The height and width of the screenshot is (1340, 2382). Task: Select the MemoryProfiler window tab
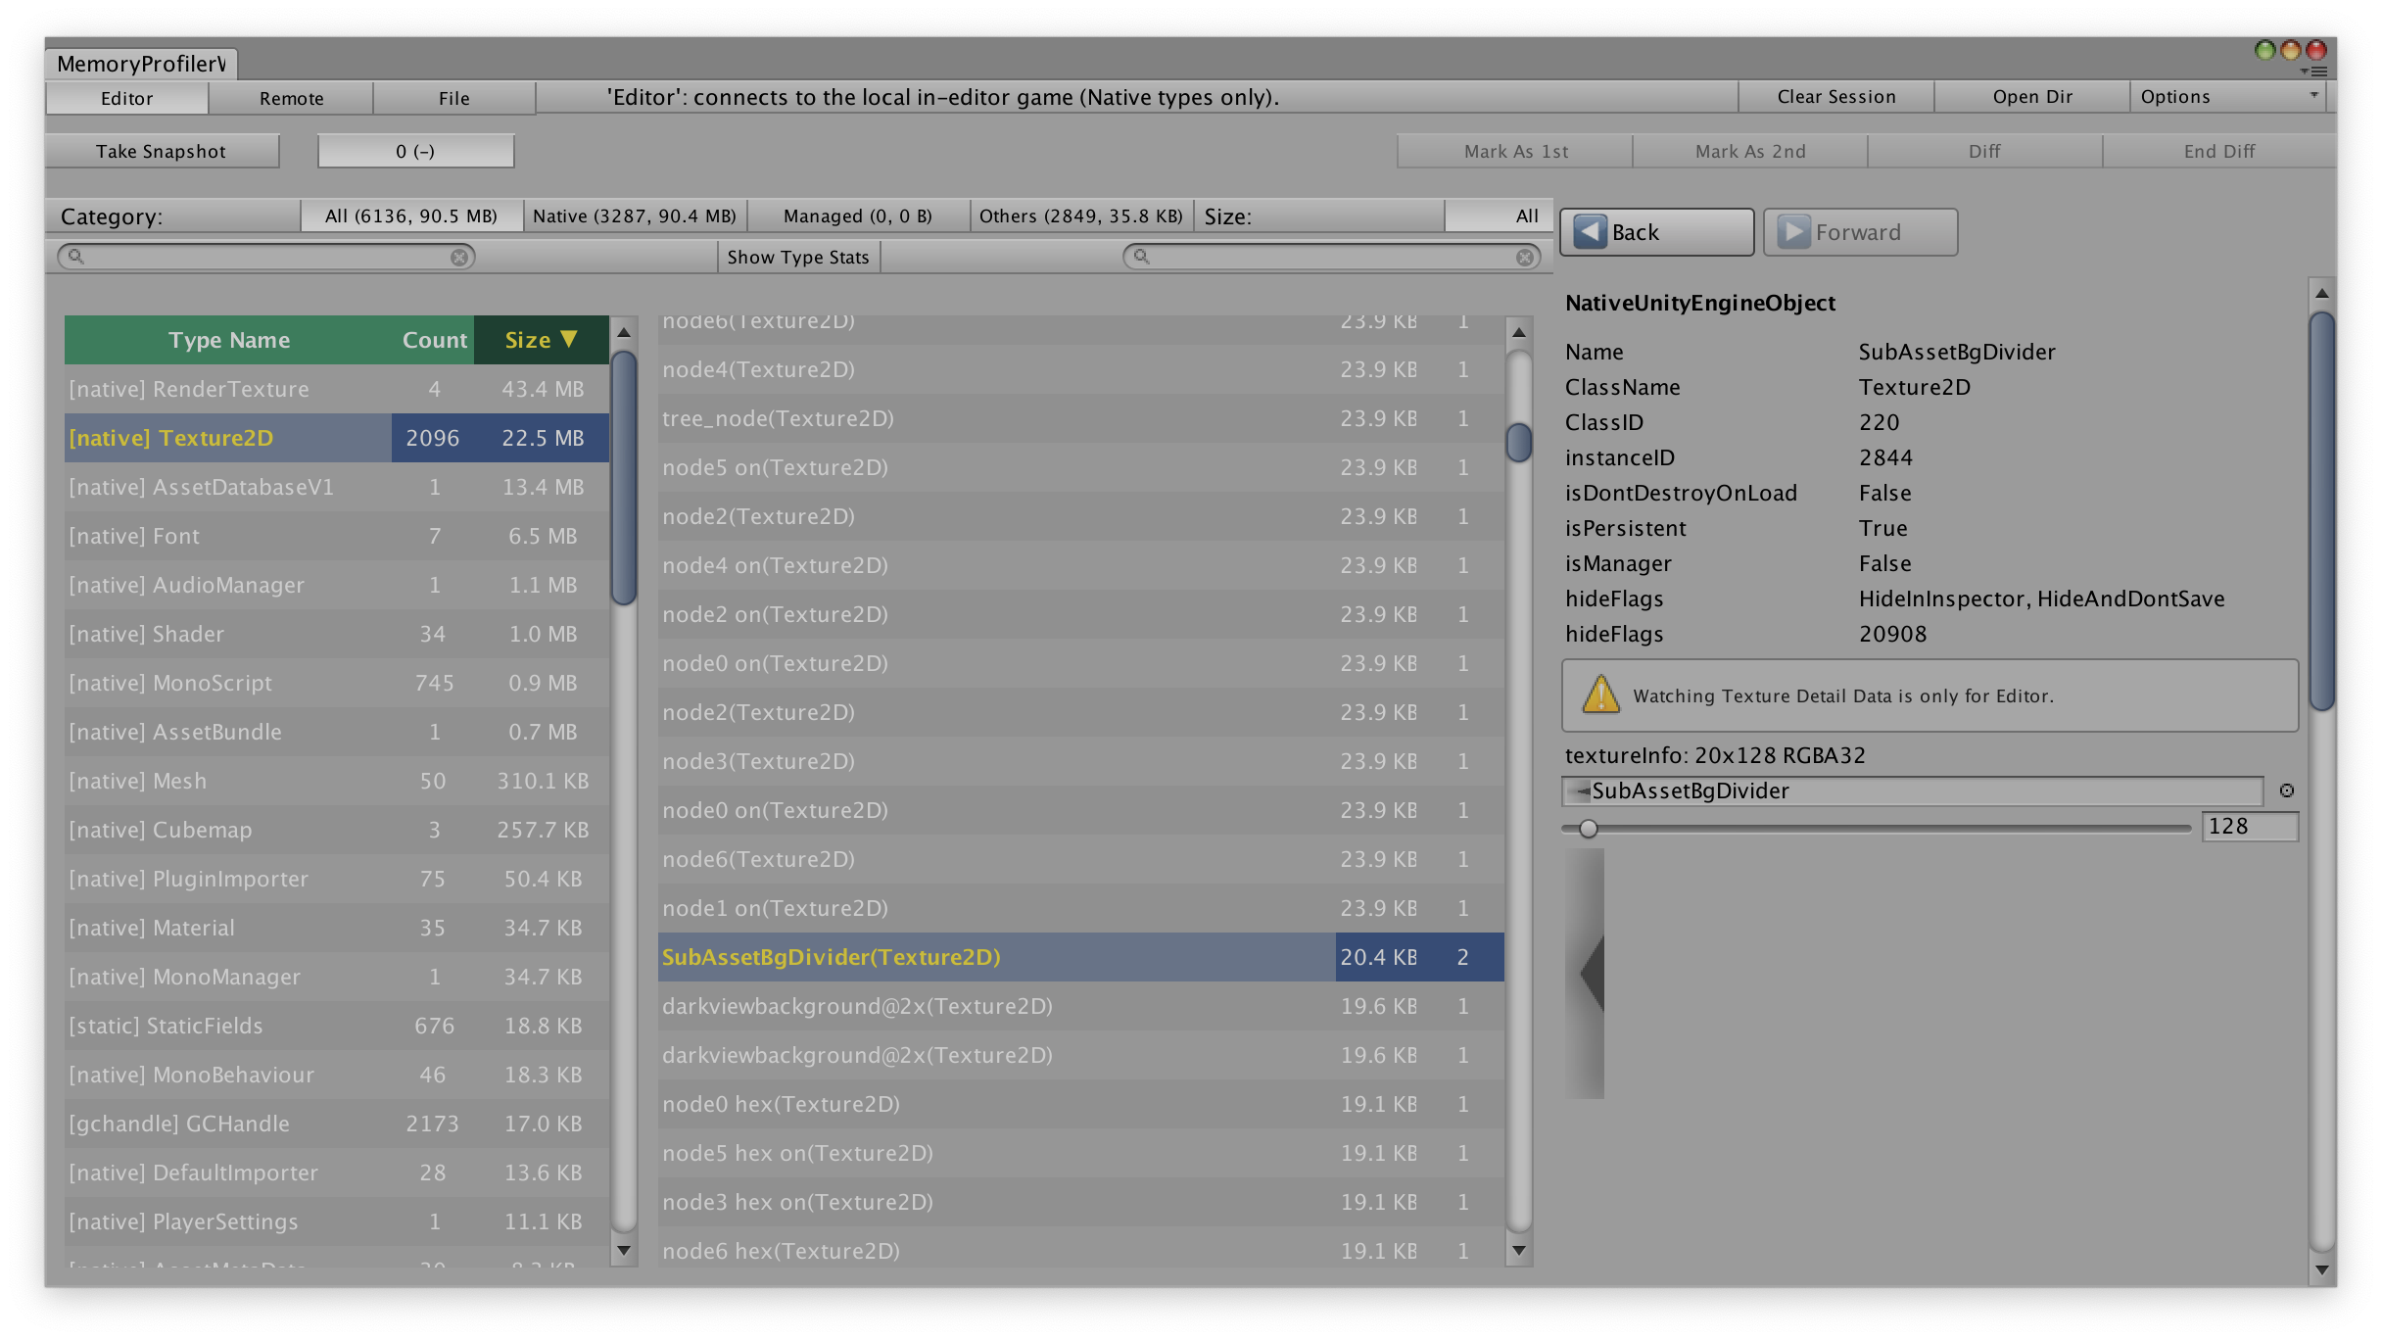[x=141, y=64]
